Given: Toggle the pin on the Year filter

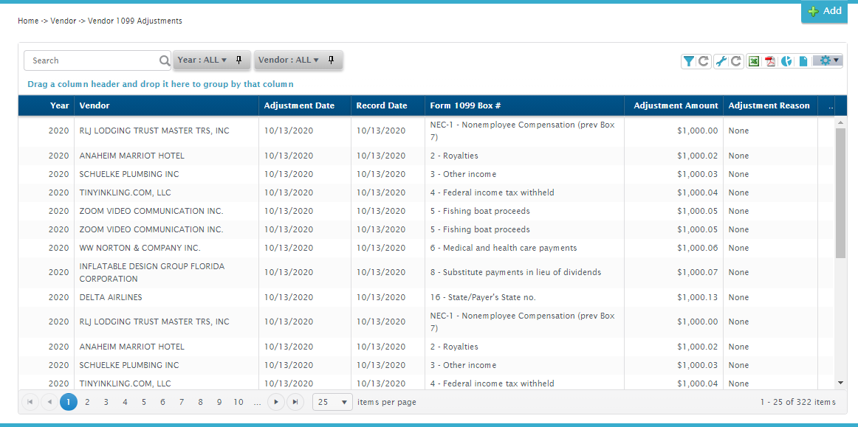Looking at the screenshot, I should tap(239, 60).
